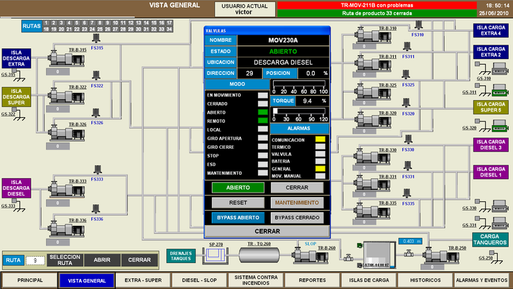The image size is (513, 289).
Task: Click the TORQUE scale bar
Action: [x=300, y=111]
